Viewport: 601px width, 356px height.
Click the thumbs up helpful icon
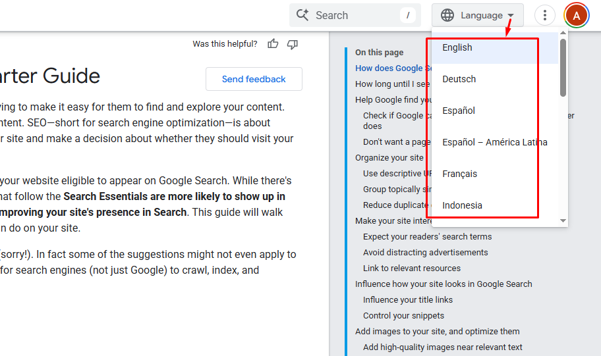tap(273, 44)
